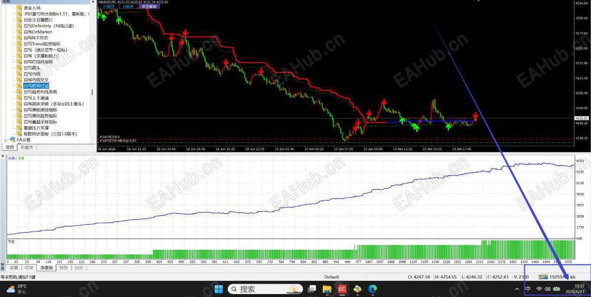Open the 日志 tester tab

click(79, 267)
